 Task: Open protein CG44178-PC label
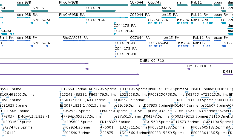point(126,43)
